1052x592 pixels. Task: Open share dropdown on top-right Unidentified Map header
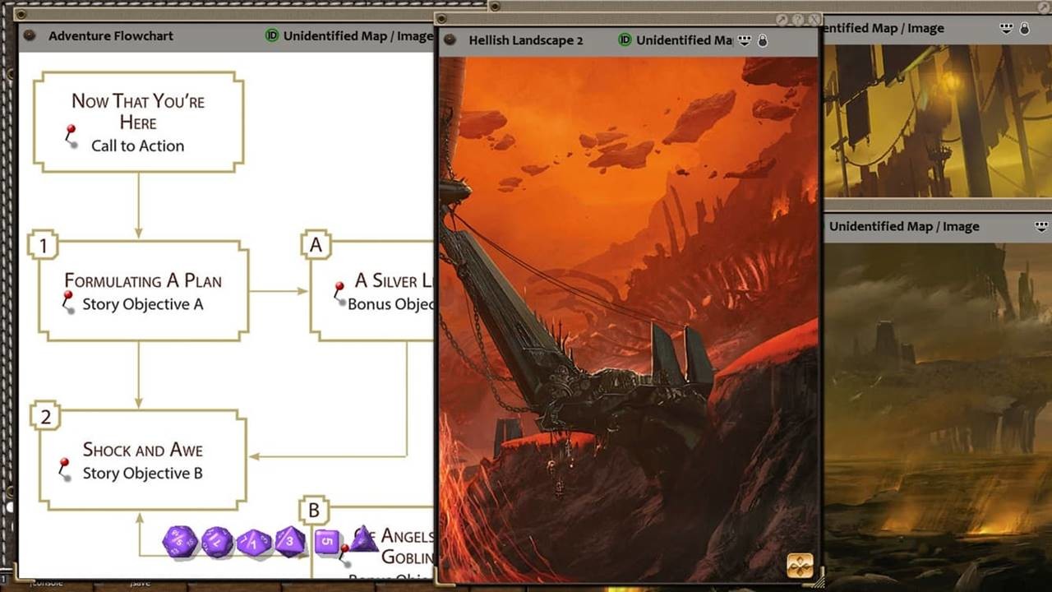coord(1006,28)
